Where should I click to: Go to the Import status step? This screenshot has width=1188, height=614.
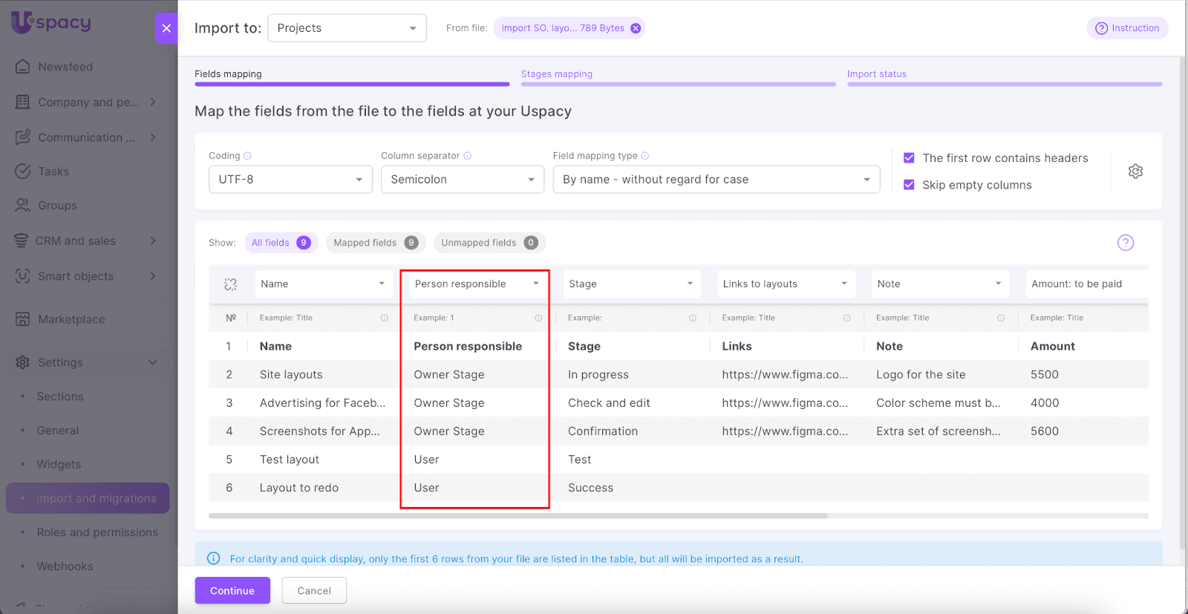(x=877, y=74)
